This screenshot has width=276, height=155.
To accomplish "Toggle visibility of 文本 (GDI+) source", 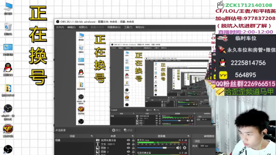I will [x=129, y=144].
